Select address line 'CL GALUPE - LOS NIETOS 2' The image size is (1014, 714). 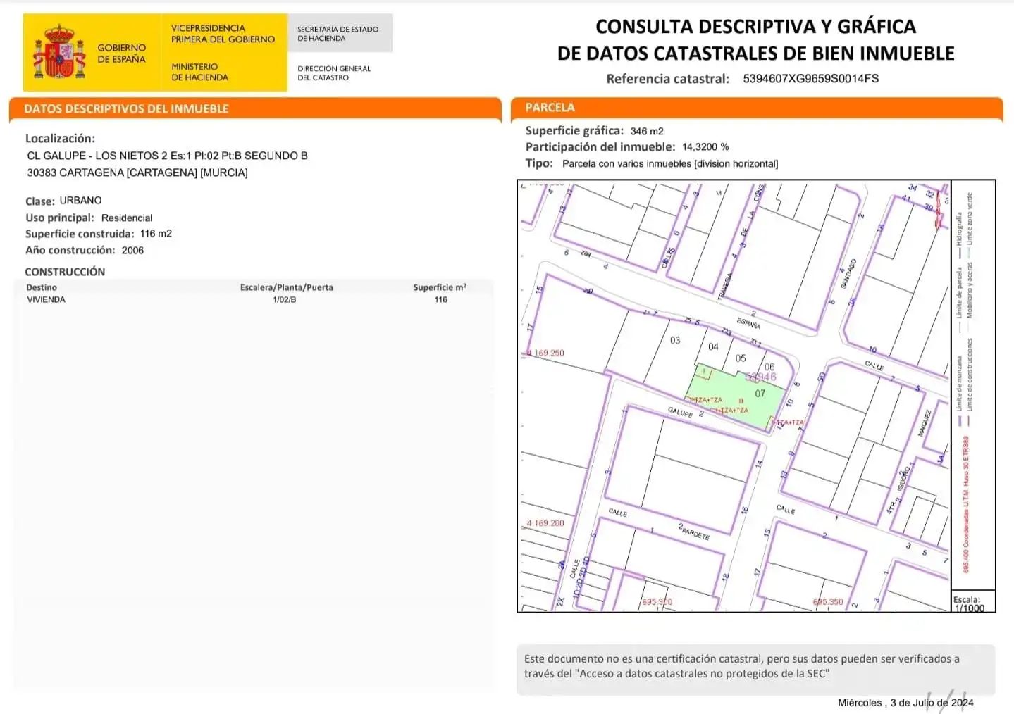(97, 156)
